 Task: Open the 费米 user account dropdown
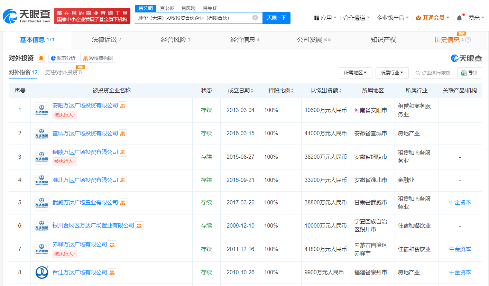[476, 18]
